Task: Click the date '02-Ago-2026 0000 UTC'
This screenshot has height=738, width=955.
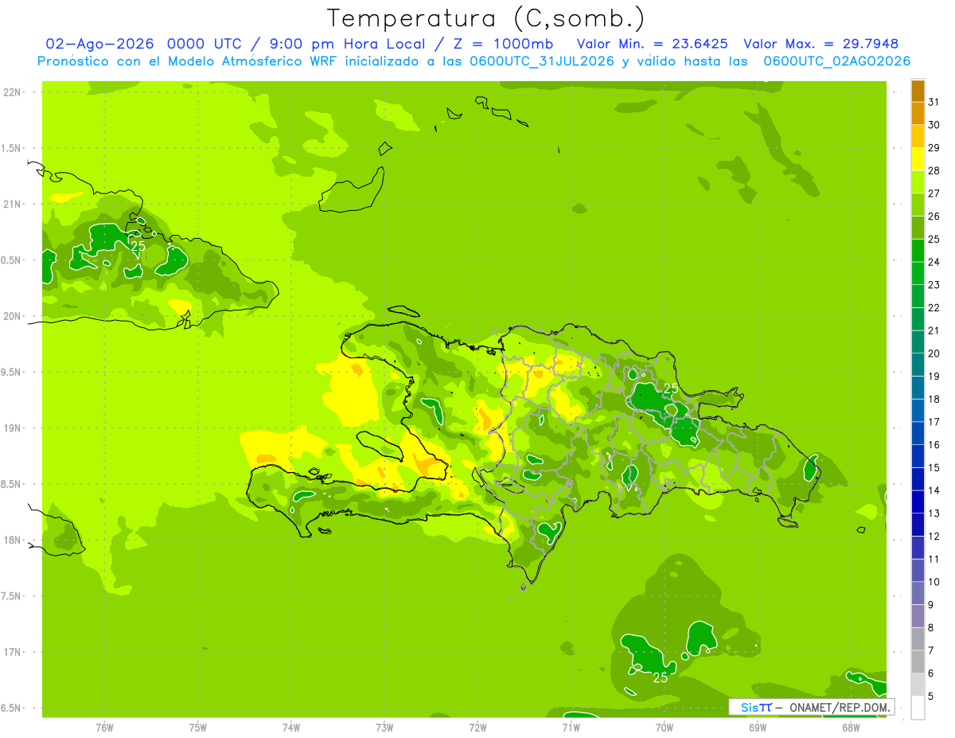Action: (142, 43)
